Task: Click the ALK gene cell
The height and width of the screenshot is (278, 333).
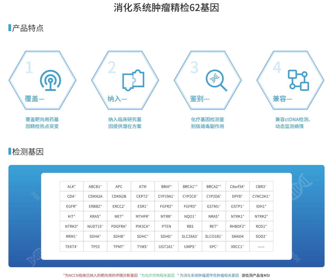Action: pyautogui.click(x=71, y=187)
